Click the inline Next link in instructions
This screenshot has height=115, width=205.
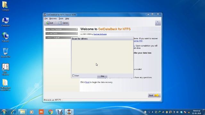point(87,82)
